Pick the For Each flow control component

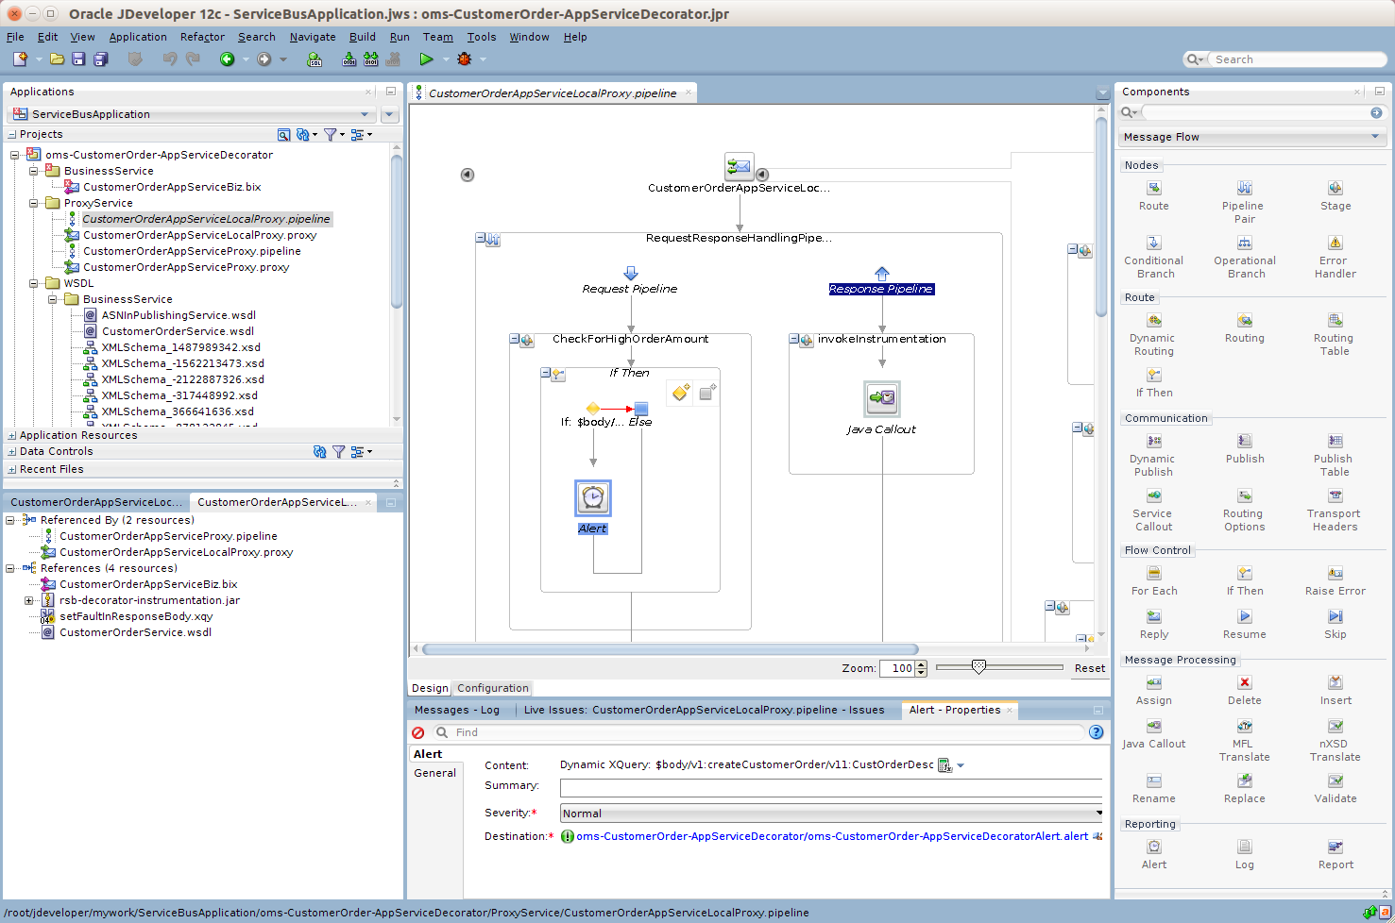1153,580
